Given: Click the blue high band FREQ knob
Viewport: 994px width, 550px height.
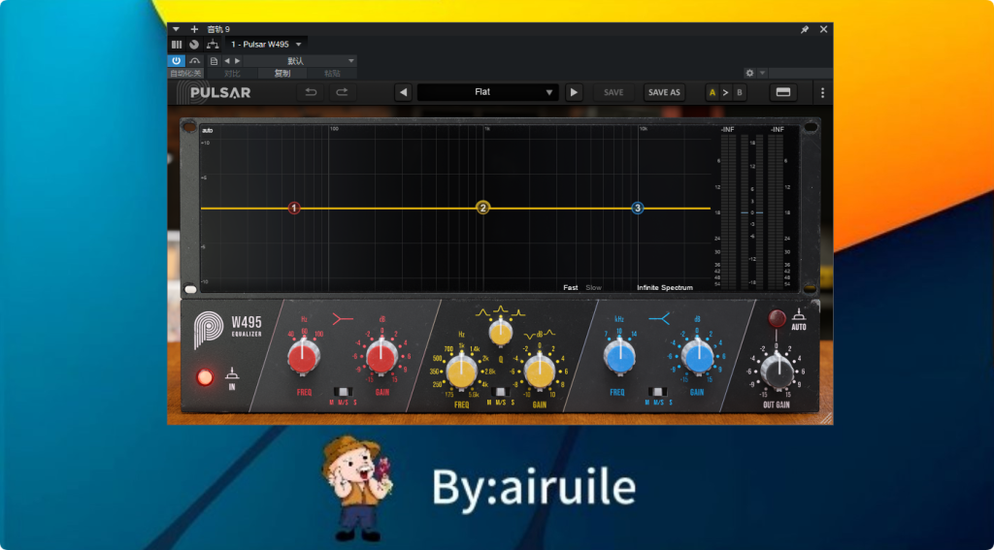Looking at the screenshot, I should click(x=618, y=358).
